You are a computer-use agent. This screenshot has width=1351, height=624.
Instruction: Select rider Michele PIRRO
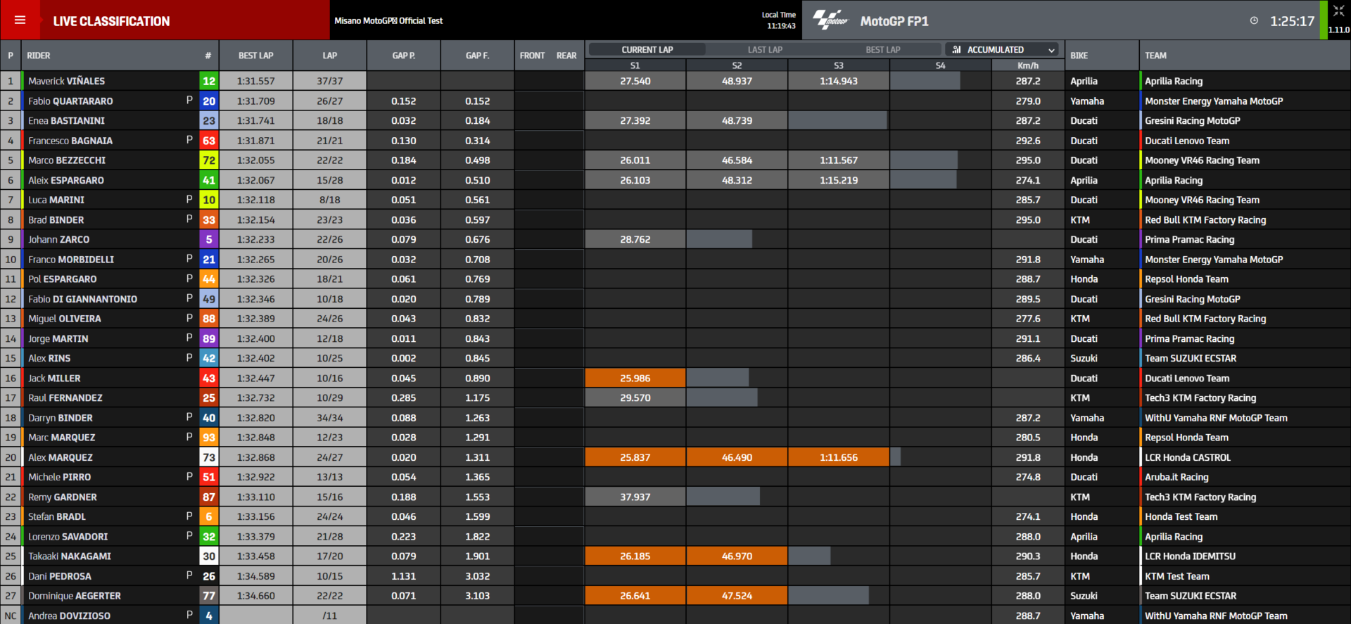click(x=60, y=477)
